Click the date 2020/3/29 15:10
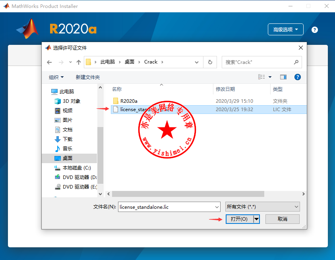This screenshot has height=260, width=335. point(234,101)
